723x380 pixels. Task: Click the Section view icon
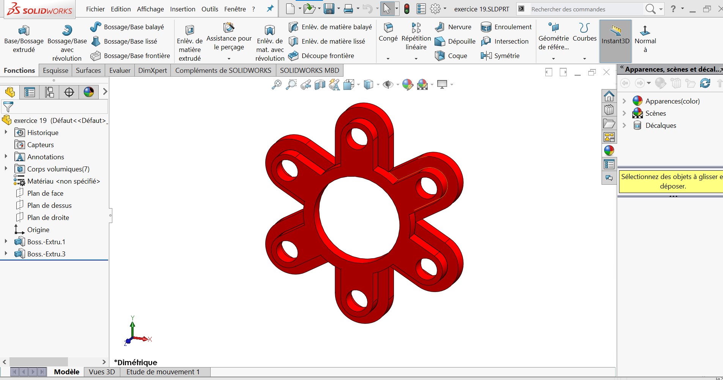(320, 85)
